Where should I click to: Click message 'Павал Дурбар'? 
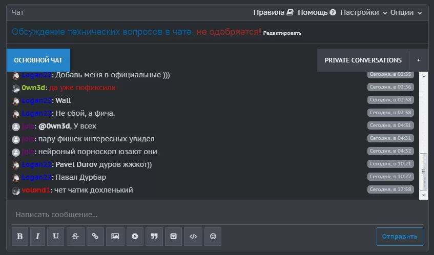81,177
